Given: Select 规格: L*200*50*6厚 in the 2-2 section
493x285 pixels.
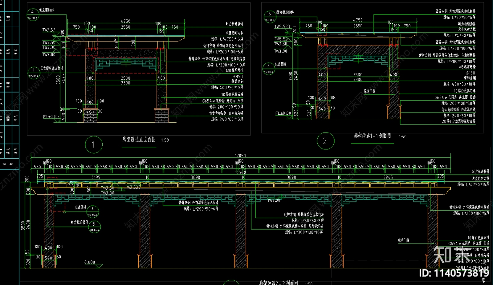Looking at the screenshot, I should click(201, 208).
